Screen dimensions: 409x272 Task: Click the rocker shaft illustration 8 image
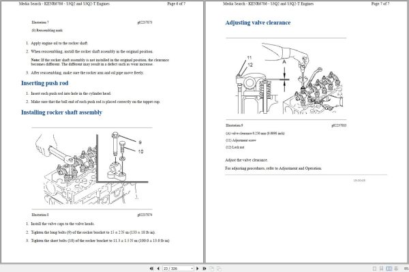point(92,168)
